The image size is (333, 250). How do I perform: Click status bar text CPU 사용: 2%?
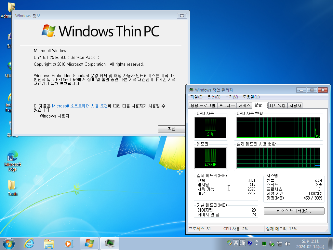(235, 229)
